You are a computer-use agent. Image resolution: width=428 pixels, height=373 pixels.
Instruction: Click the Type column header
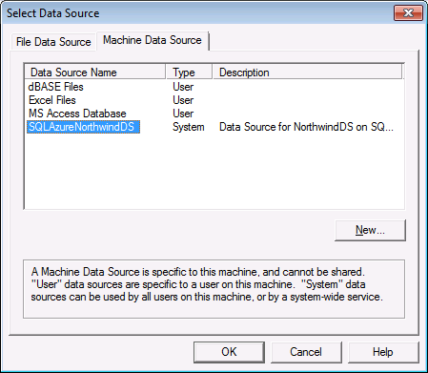[189, 73]
